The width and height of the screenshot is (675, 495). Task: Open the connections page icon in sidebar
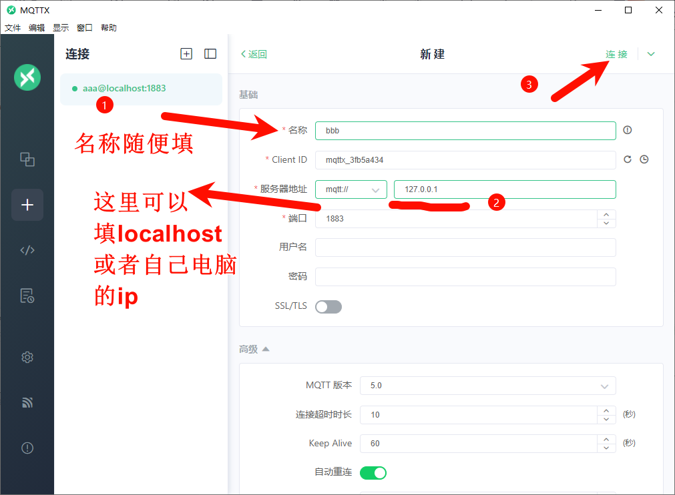[x=27, y=159]
